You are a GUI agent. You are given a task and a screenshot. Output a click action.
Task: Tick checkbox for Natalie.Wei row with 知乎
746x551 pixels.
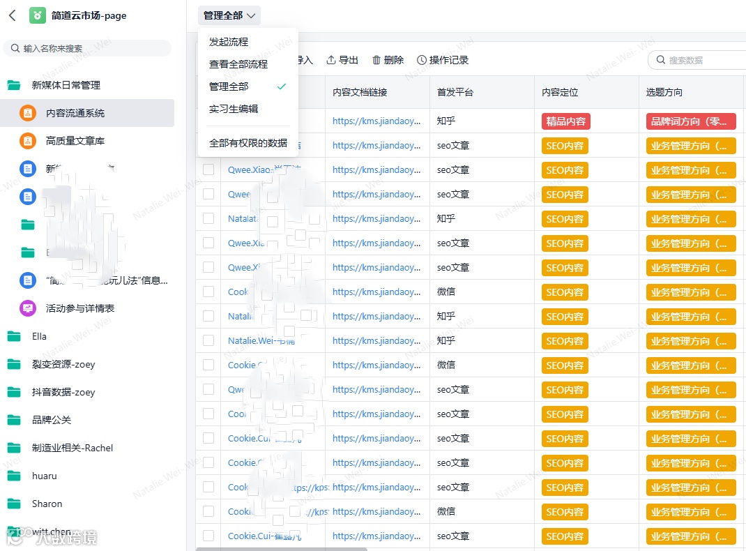208,340
